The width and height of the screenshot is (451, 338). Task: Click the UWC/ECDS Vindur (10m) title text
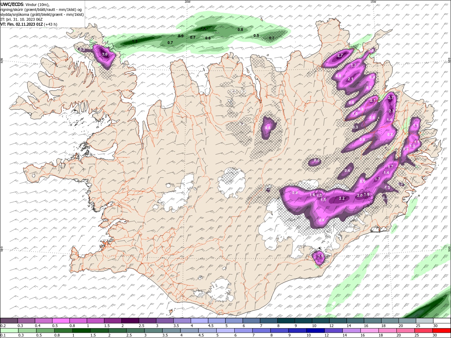(x=25, y=4)
